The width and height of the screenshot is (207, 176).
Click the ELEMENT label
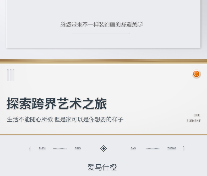pos(194,121)
